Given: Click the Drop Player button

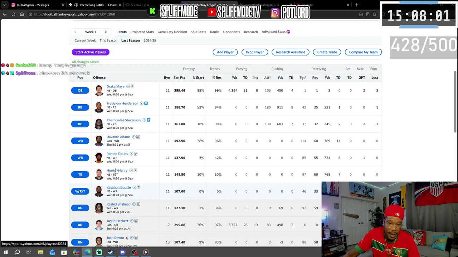Looking at the screenshot, I should click(x=255, y=52).
